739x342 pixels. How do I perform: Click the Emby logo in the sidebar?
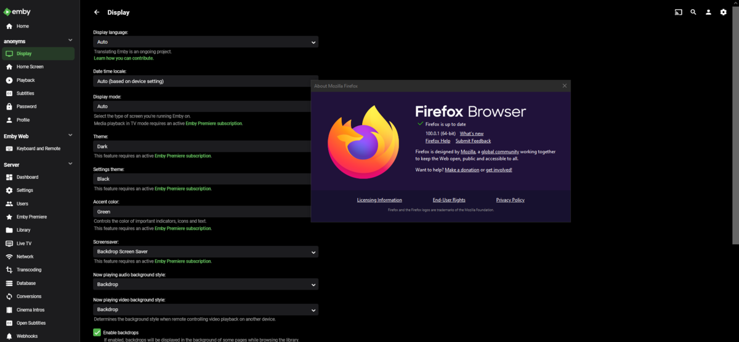[x=16, y=11]
